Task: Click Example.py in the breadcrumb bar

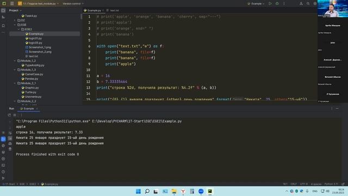Action: coord(49,184)
